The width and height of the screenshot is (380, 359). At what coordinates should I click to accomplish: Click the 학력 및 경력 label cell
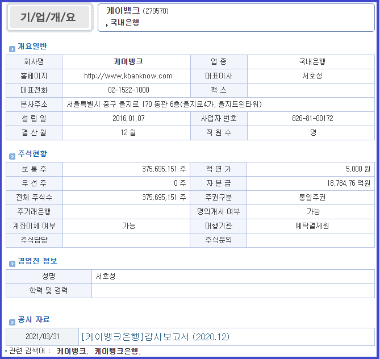point(49,291)
